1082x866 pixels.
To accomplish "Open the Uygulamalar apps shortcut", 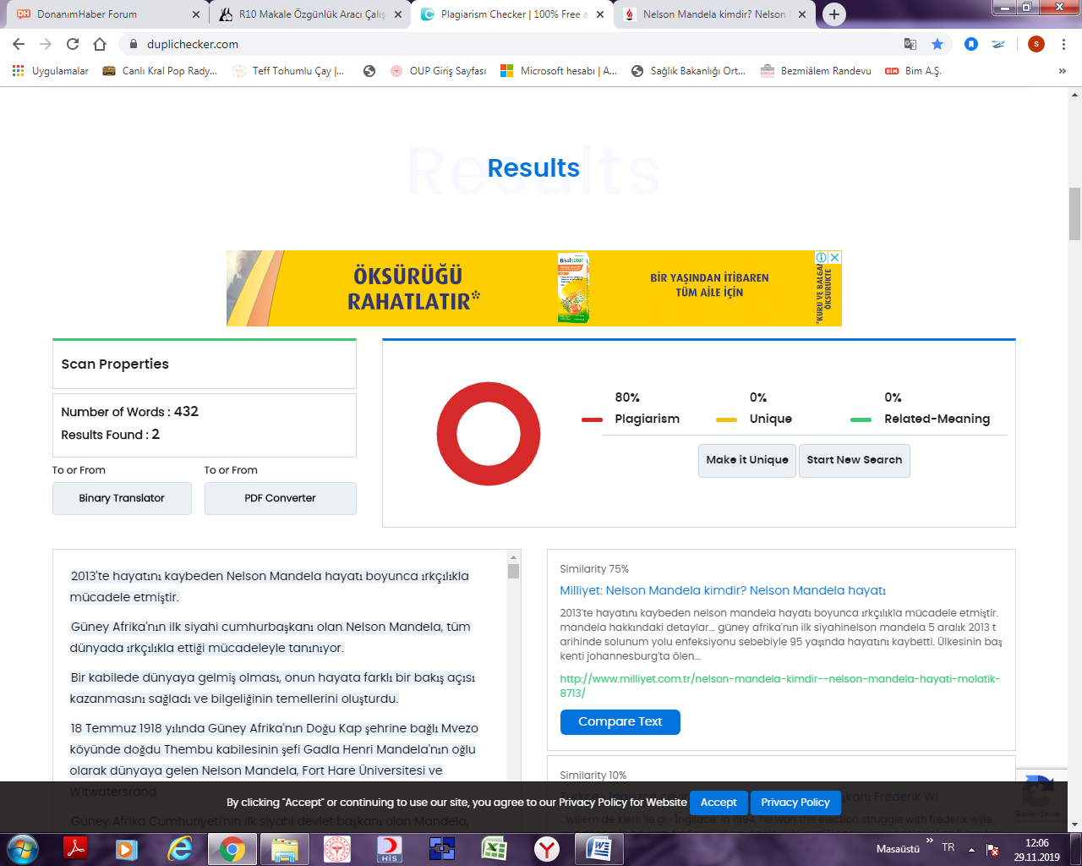I will click(50, 71).
